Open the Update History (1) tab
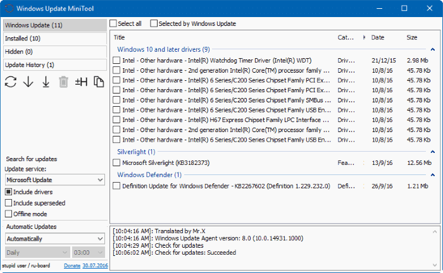The image size is (443, 273). click(55, 65)
